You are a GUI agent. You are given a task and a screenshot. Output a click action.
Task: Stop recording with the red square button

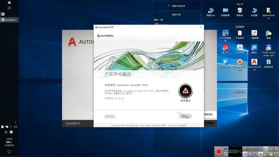[218, 151]
